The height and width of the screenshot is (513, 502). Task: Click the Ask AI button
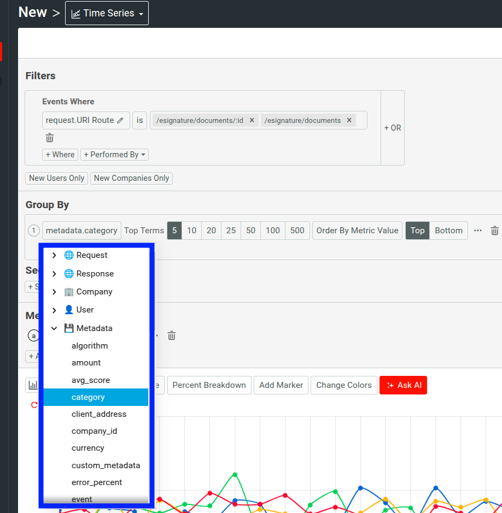[403, 385]
